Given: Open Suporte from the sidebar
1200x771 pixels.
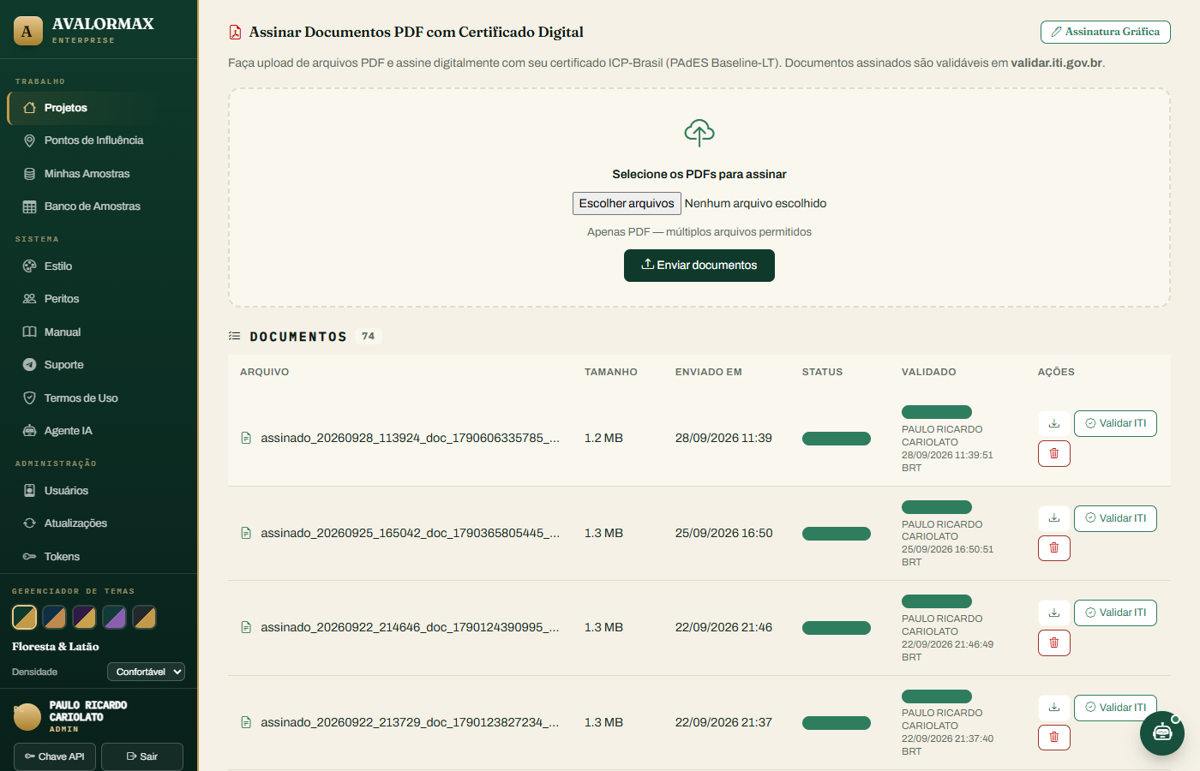Looking at the screenshot, I should coord(99,365).
